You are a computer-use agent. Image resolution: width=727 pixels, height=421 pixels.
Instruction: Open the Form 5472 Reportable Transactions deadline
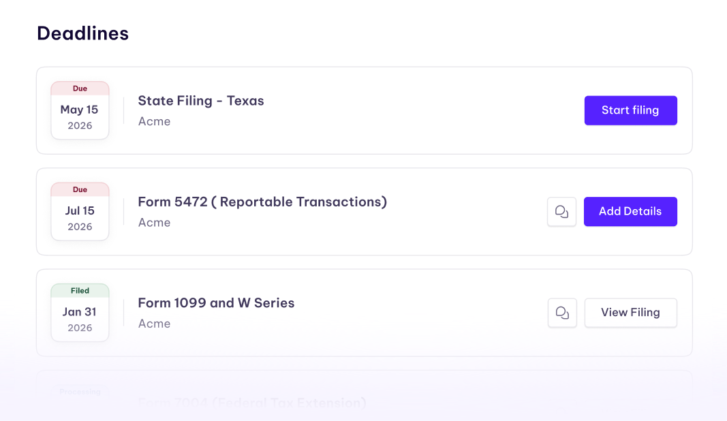[x=262, y=202]
